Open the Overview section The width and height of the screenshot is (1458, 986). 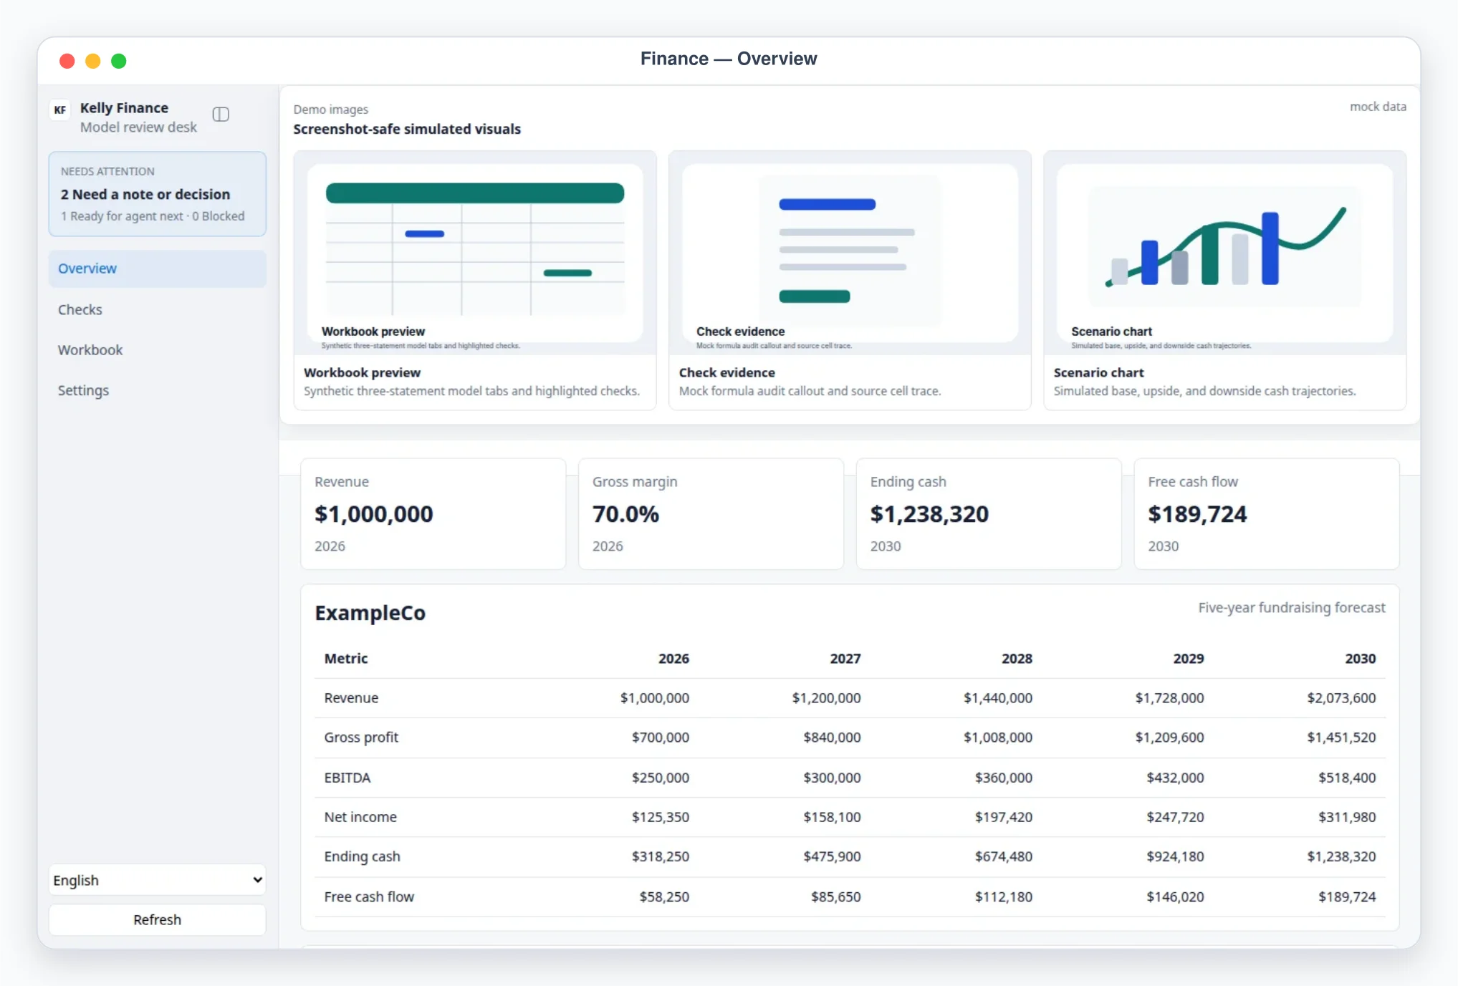coord(158,269)
